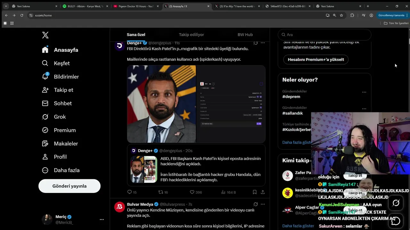Open Makaleler icon in sidebar
Screen dimensions: 410x230
[x=45, y=143]
